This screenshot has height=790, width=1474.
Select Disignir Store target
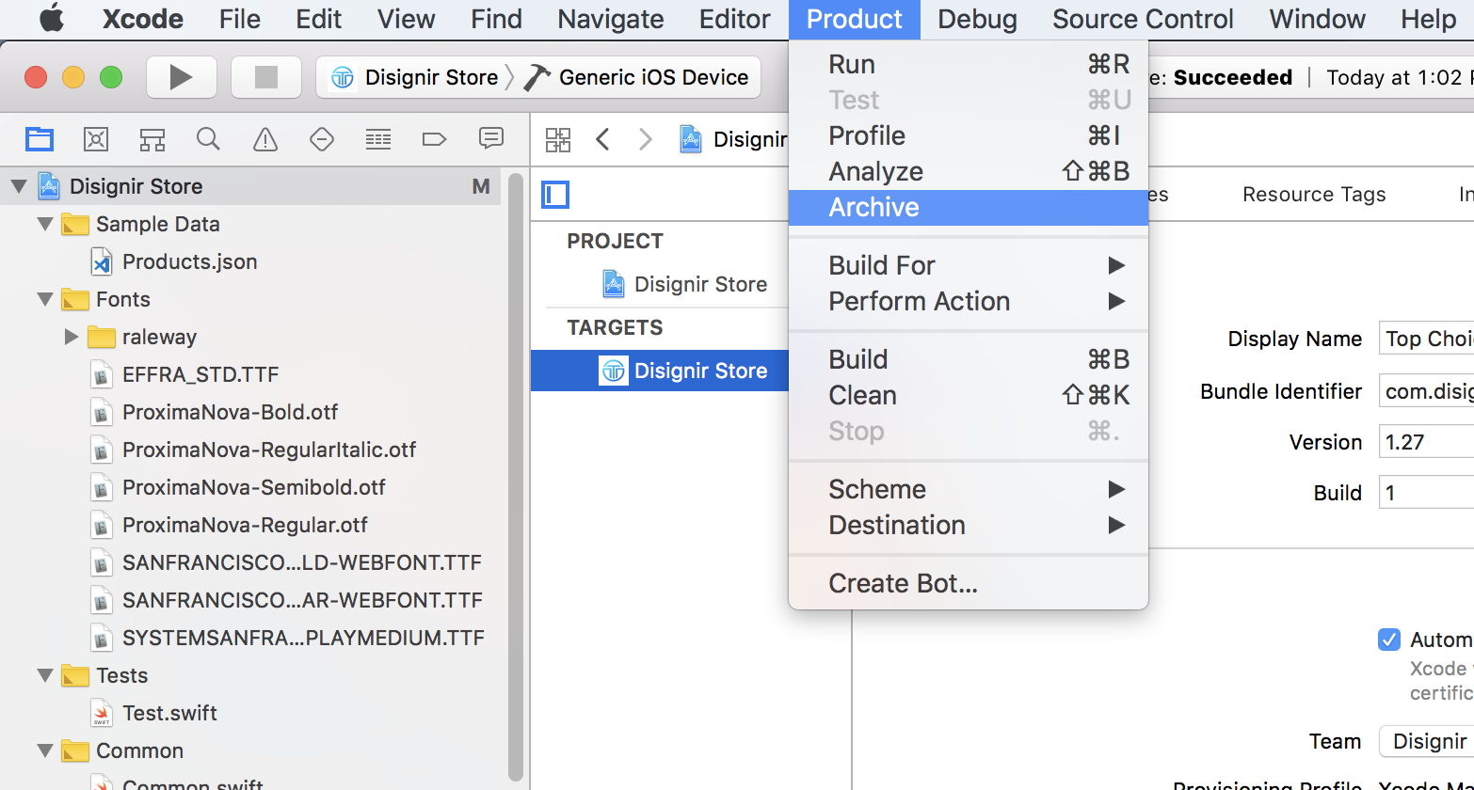tap(660, 371)
